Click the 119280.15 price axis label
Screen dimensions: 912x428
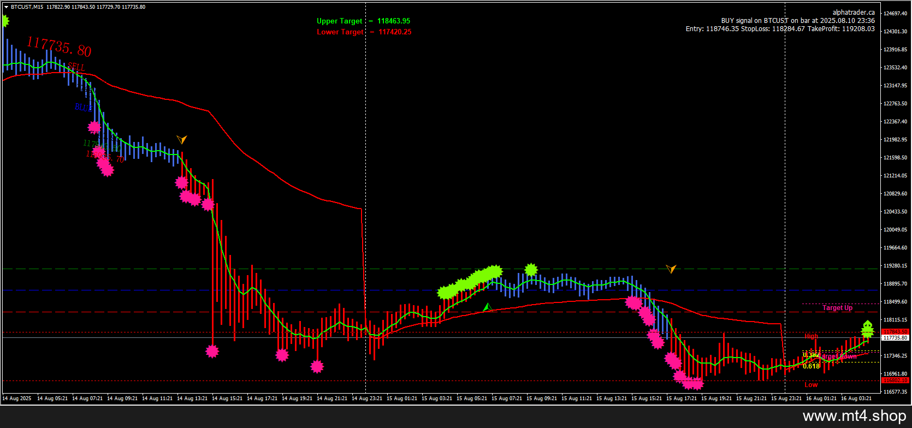[x=895, y=266]
